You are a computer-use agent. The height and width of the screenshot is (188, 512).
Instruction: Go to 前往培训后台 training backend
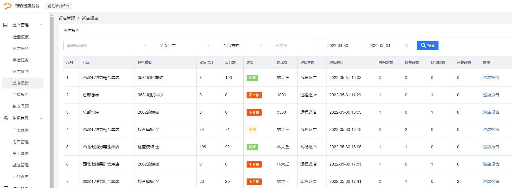click(x=58, y=6)
